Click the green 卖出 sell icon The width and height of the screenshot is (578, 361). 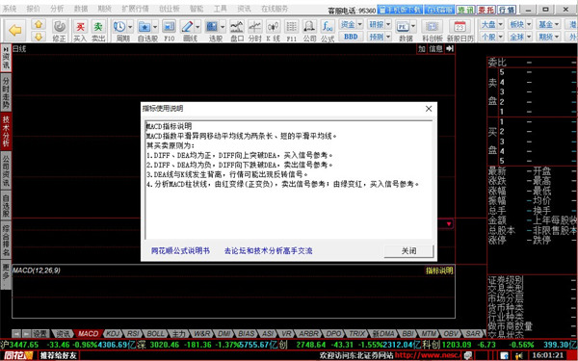pyautogui.click(x=98, y=31)
